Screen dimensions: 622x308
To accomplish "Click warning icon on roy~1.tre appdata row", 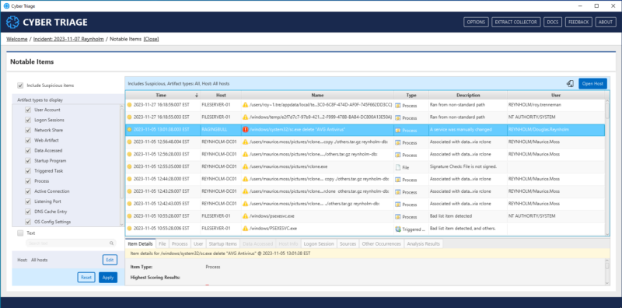I will coord(245,105).
